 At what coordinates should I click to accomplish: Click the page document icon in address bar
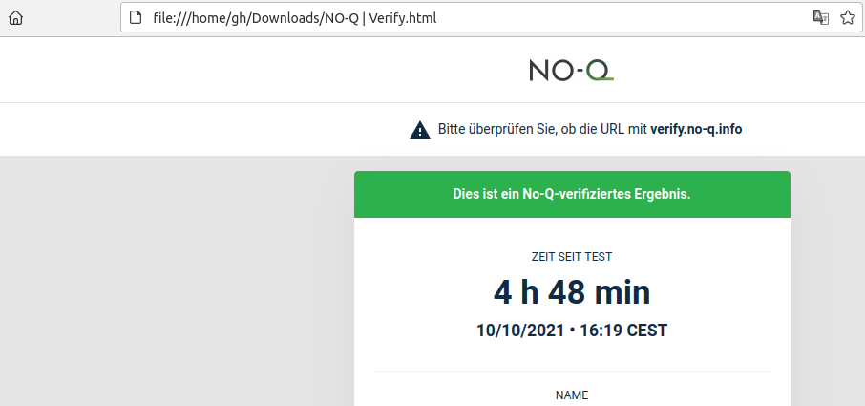136,17
